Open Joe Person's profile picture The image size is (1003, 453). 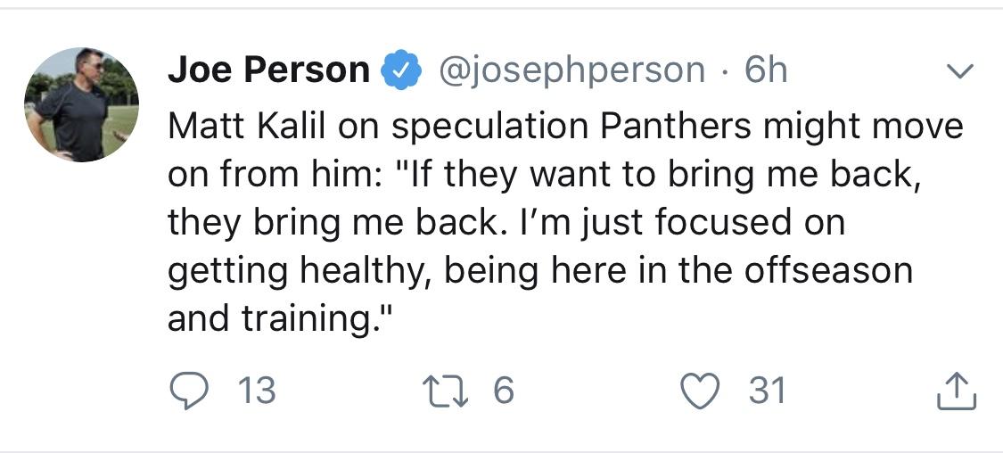pyautogui.click(x=81, y=104)
